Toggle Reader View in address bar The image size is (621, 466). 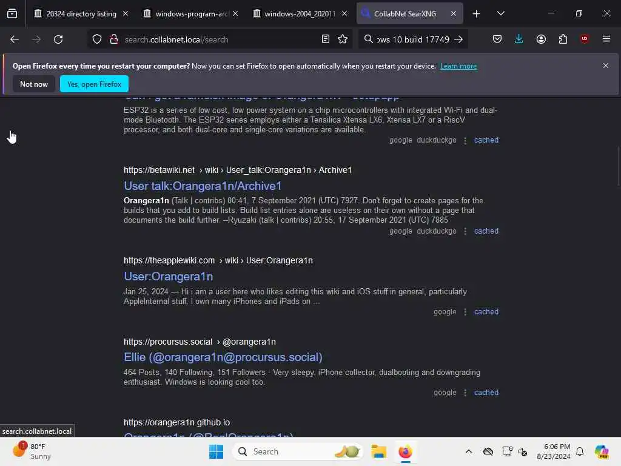click(x=326, y=39)
